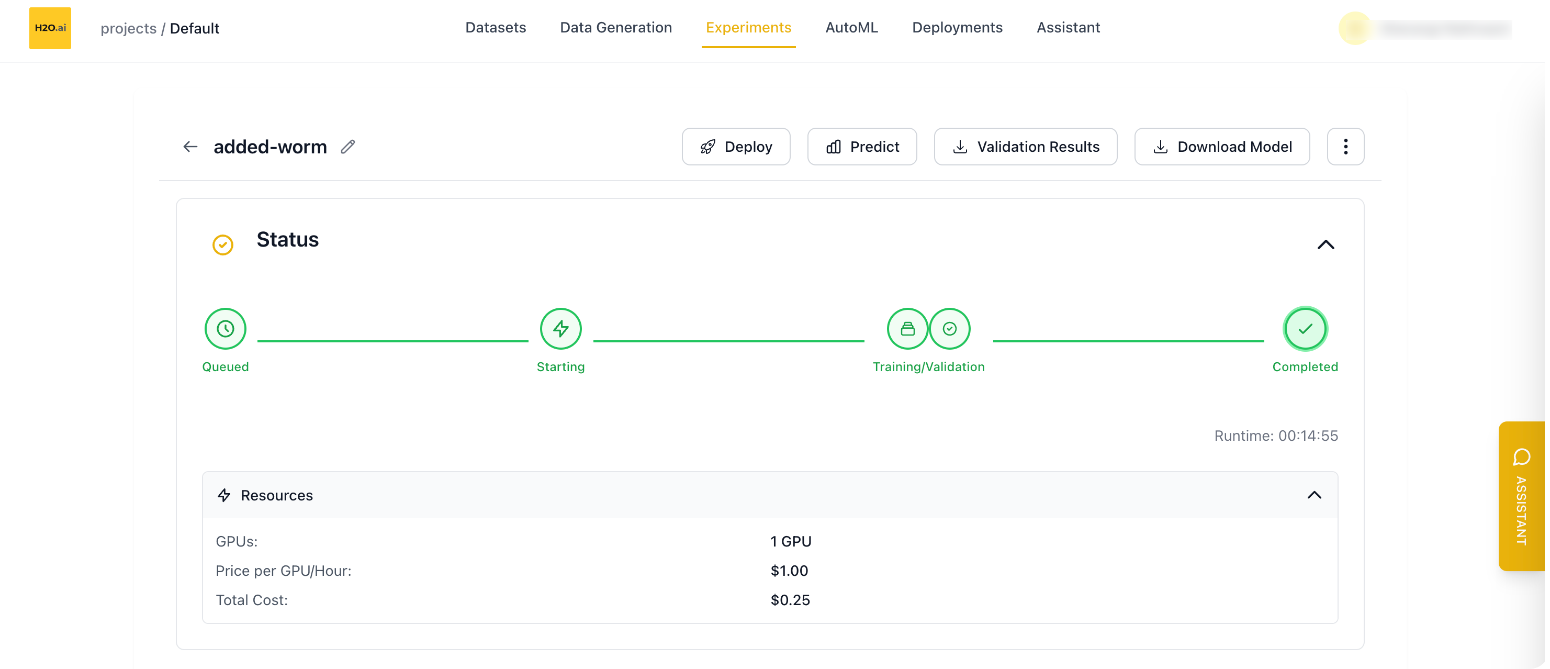
Task: Collapse the Status section chevron
Action: pyautogui.click(x=1326, y=244)
